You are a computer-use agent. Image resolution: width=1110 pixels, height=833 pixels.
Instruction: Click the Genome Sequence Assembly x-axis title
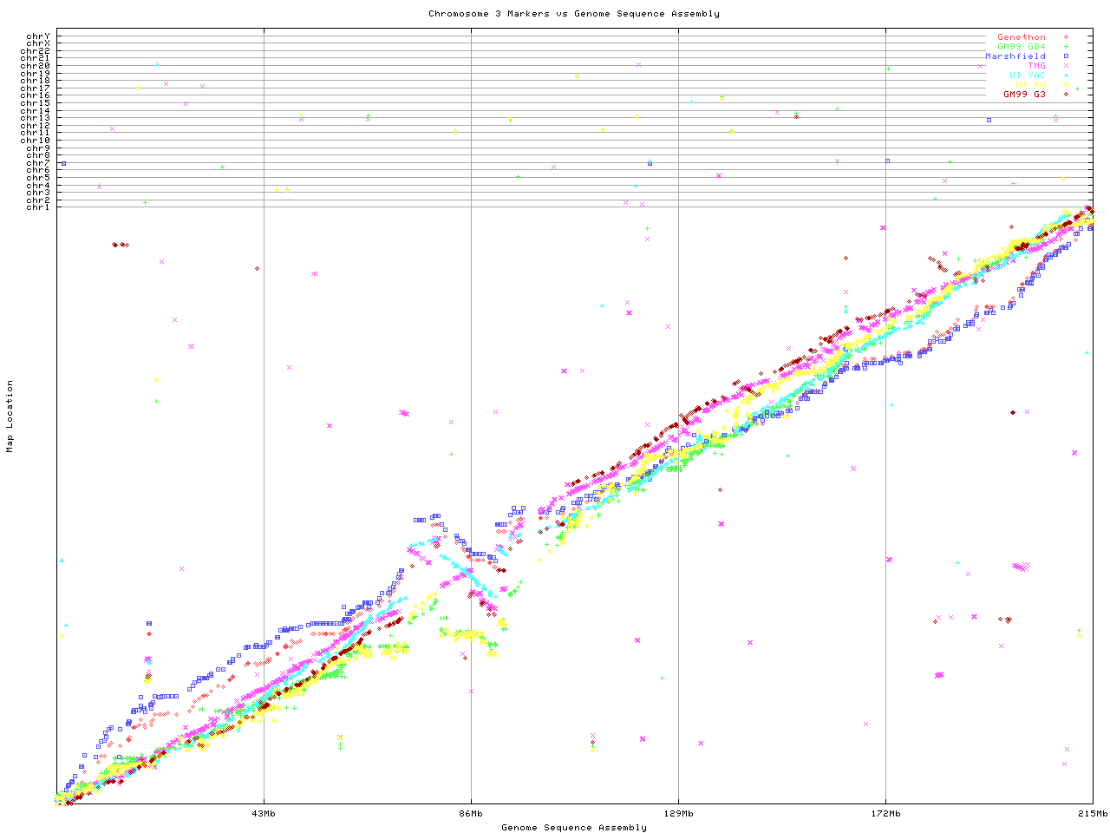pyautogui.click(x=573, y=828)
